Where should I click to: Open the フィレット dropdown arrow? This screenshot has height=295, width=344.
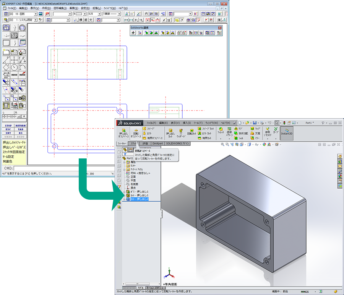pos(221,139)
